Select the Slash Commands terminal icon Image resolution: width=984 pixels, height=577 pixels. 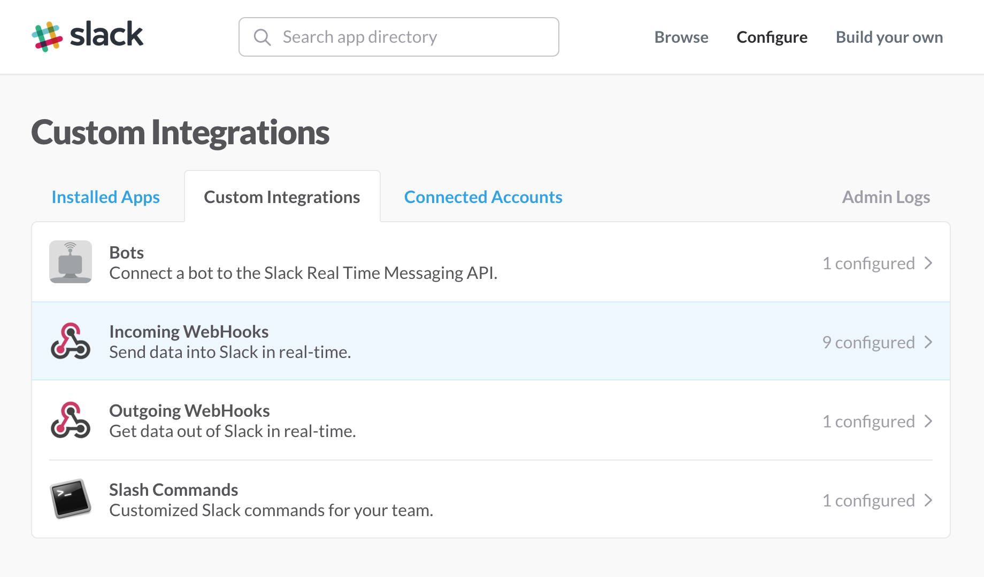coord(70,499)
